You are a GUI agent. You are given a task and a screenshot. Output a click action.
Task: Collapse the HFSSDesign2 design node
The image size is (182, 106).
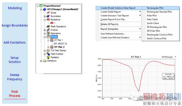pos(41,9)
